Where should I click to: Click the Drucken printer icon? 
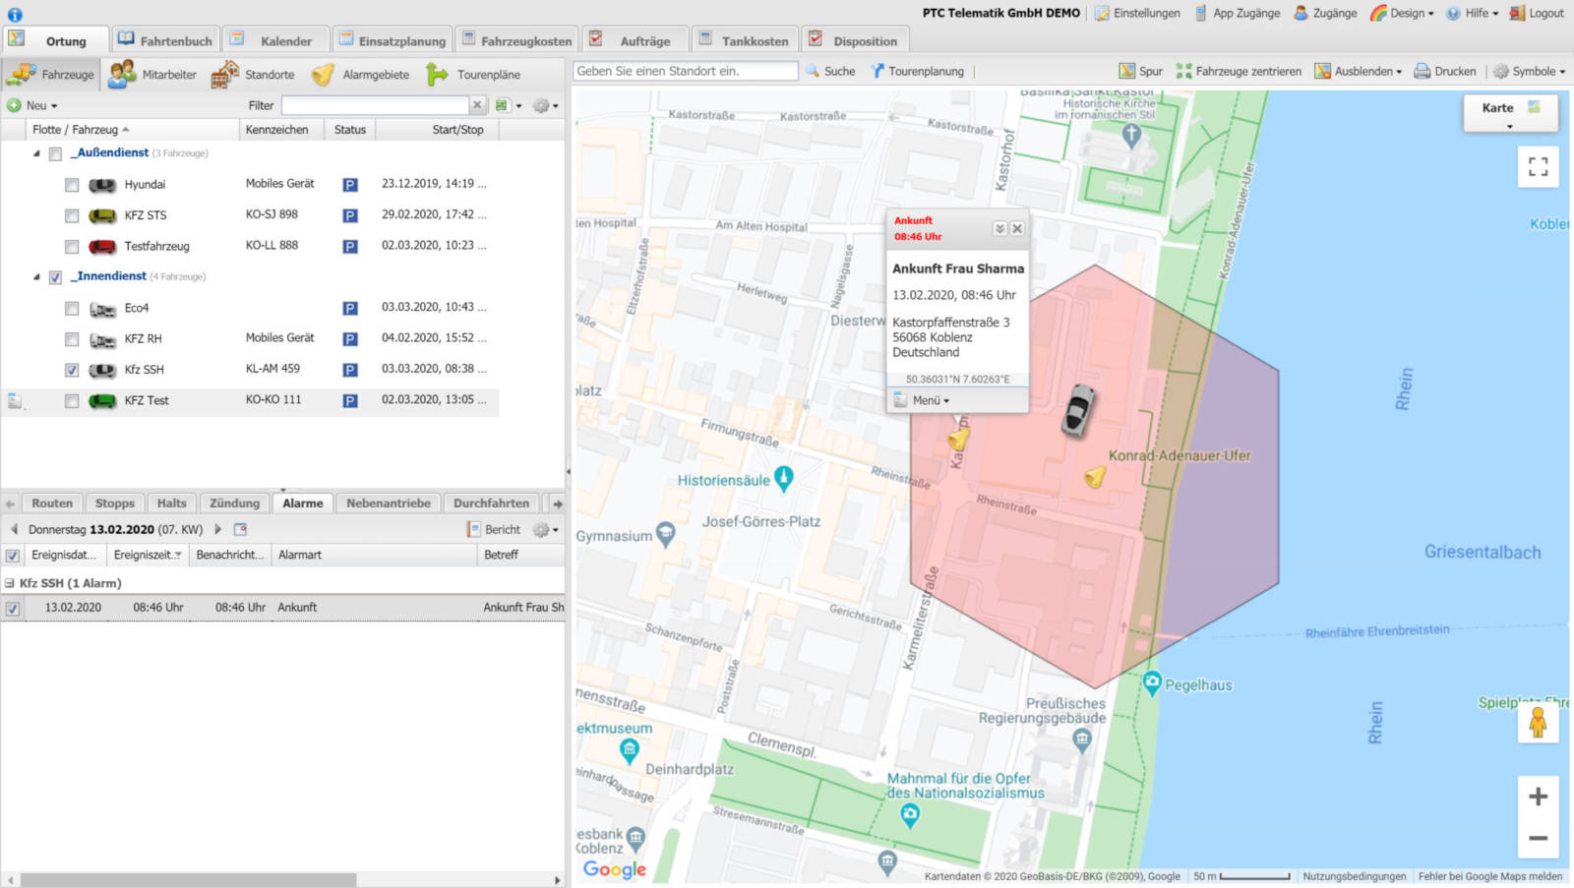pyautogui.click(x=1422, y=71)
